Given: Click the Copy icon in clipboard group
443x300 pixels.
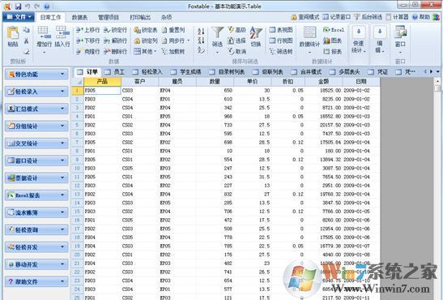Looking at the screenshot, I should click(26, 30).
